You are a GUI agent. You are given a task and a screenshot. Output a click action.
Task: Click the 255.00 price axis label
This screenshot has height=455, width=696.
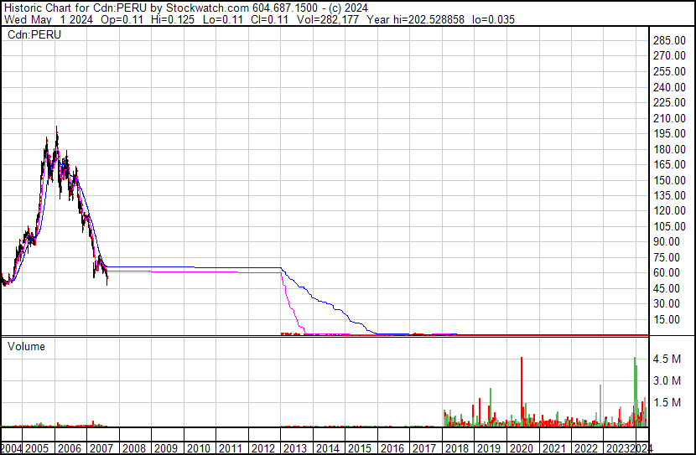669,71
